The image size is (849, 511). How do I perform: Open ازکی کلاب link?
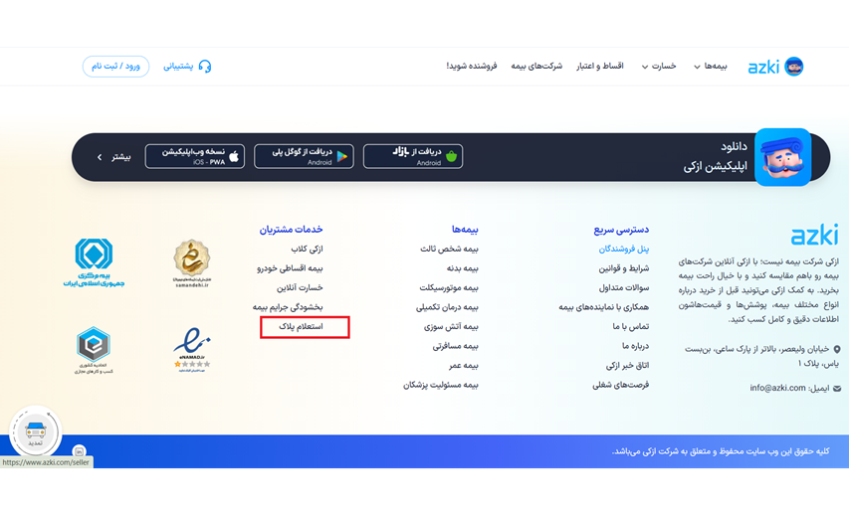point(307,249)
